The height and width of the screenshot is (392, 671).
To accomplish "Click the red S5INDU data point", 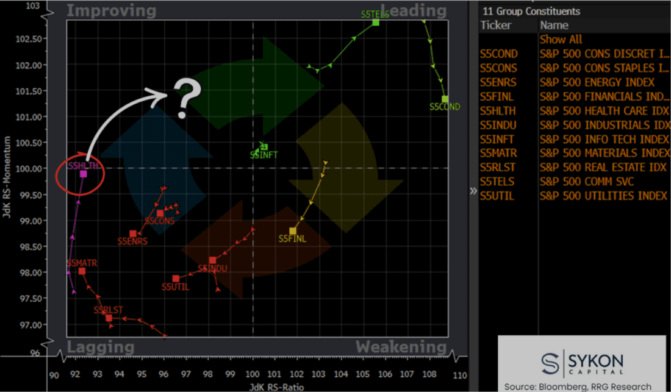I will point(213,260).
